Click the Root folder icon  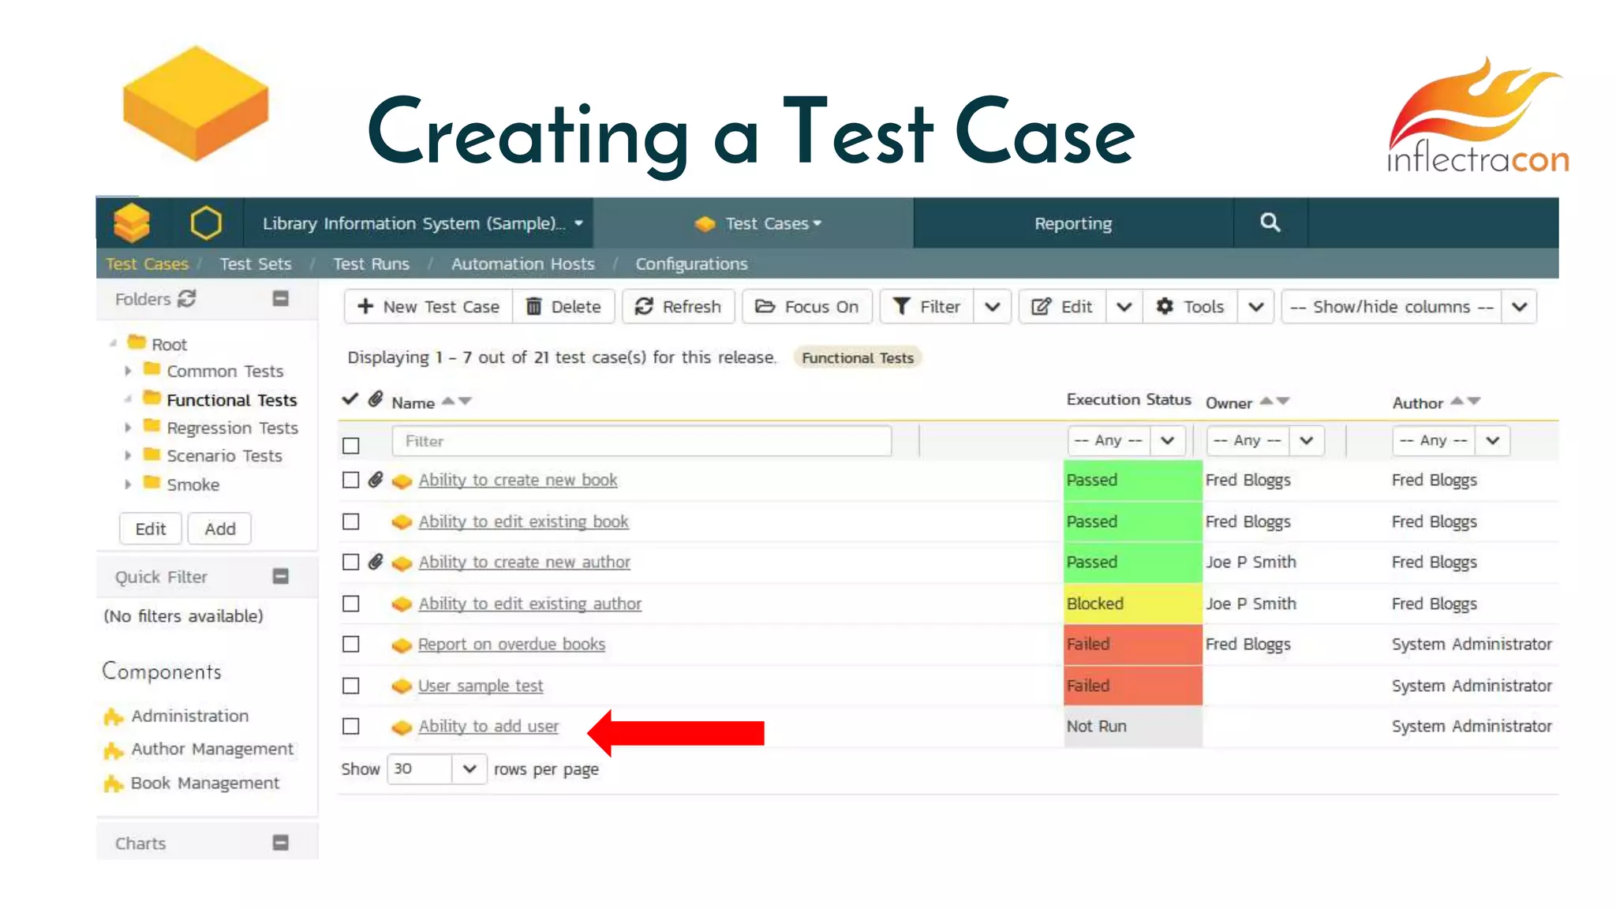[137, 342]
